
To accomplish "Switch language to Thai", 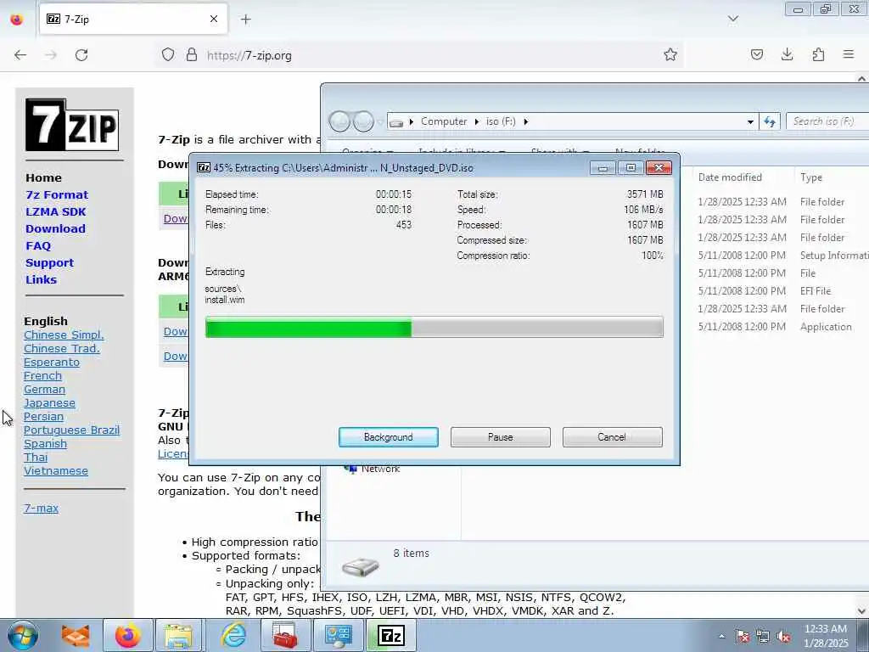I will 36,458.
